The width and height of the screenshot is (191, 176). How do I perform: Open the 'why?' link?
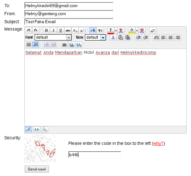click(159, 143)
